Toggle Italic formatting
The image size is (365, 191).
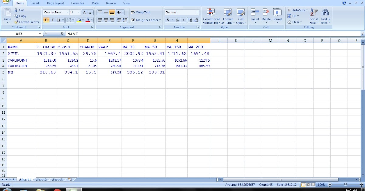(x=52, y=20)
